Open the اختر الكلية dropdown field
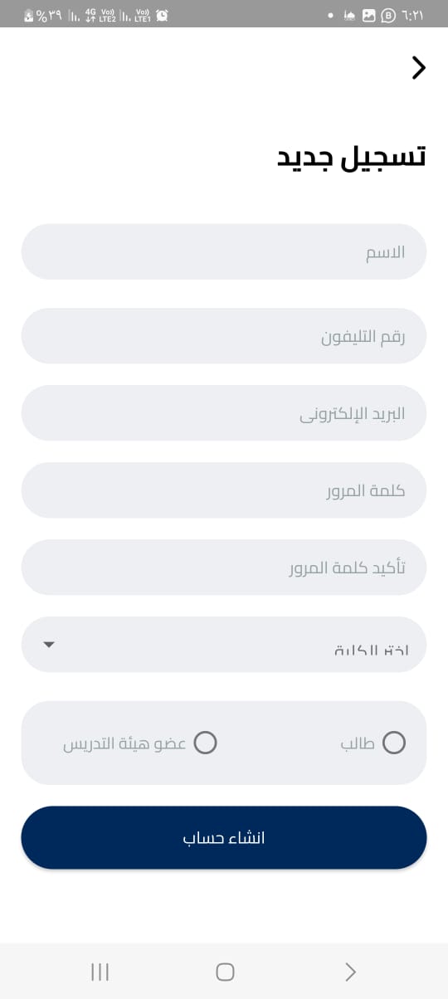 (x=224, y=644)
